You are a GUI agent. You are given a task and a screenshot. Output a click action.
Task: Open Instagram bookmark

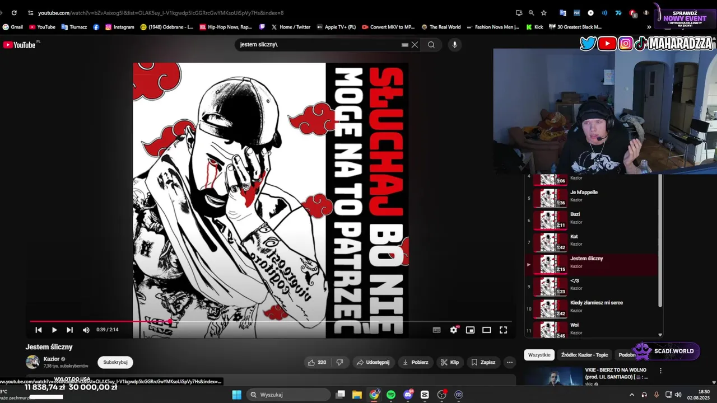pos(119,27)
